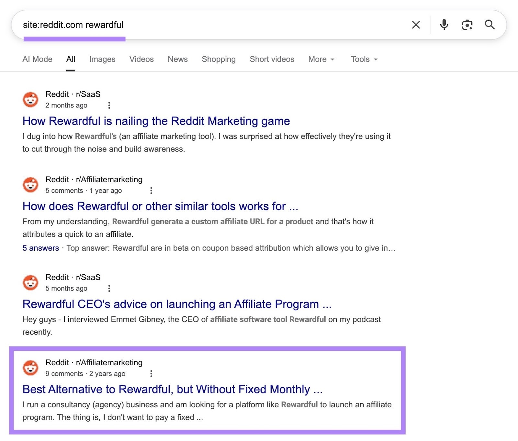The width and height of the screenshot is (518, 441).
Task: Click the Reddit icon beside r/Affiliatemarketing result
Action: [31, 185]
